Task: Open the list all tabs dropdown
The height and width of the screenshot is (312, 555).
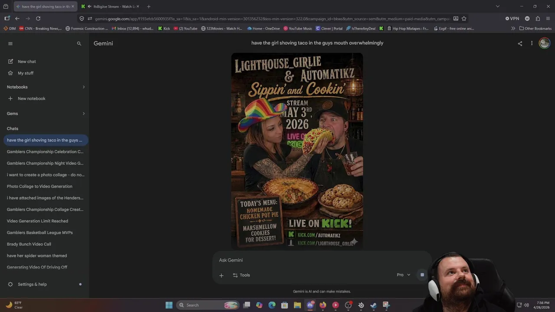Action: point(498,6)
